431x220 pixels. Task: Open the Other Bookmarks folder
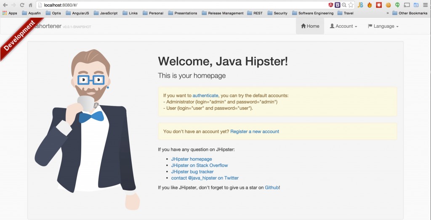point(410,13)
